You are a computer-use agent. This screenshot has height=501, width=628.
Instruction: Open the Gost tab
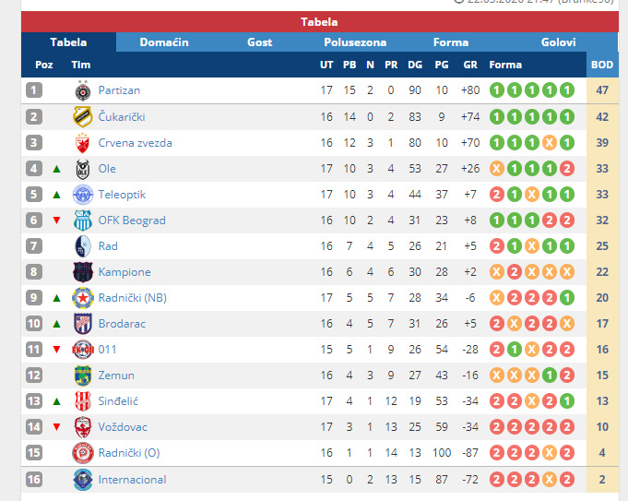tap(259, 42)
